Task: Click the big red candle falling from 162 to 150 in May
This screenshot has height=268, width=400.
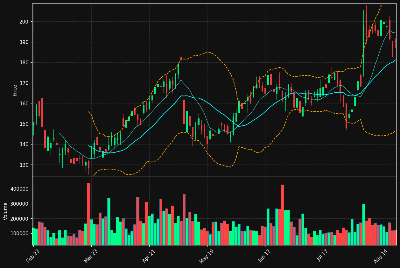Action: pos(184,112)
